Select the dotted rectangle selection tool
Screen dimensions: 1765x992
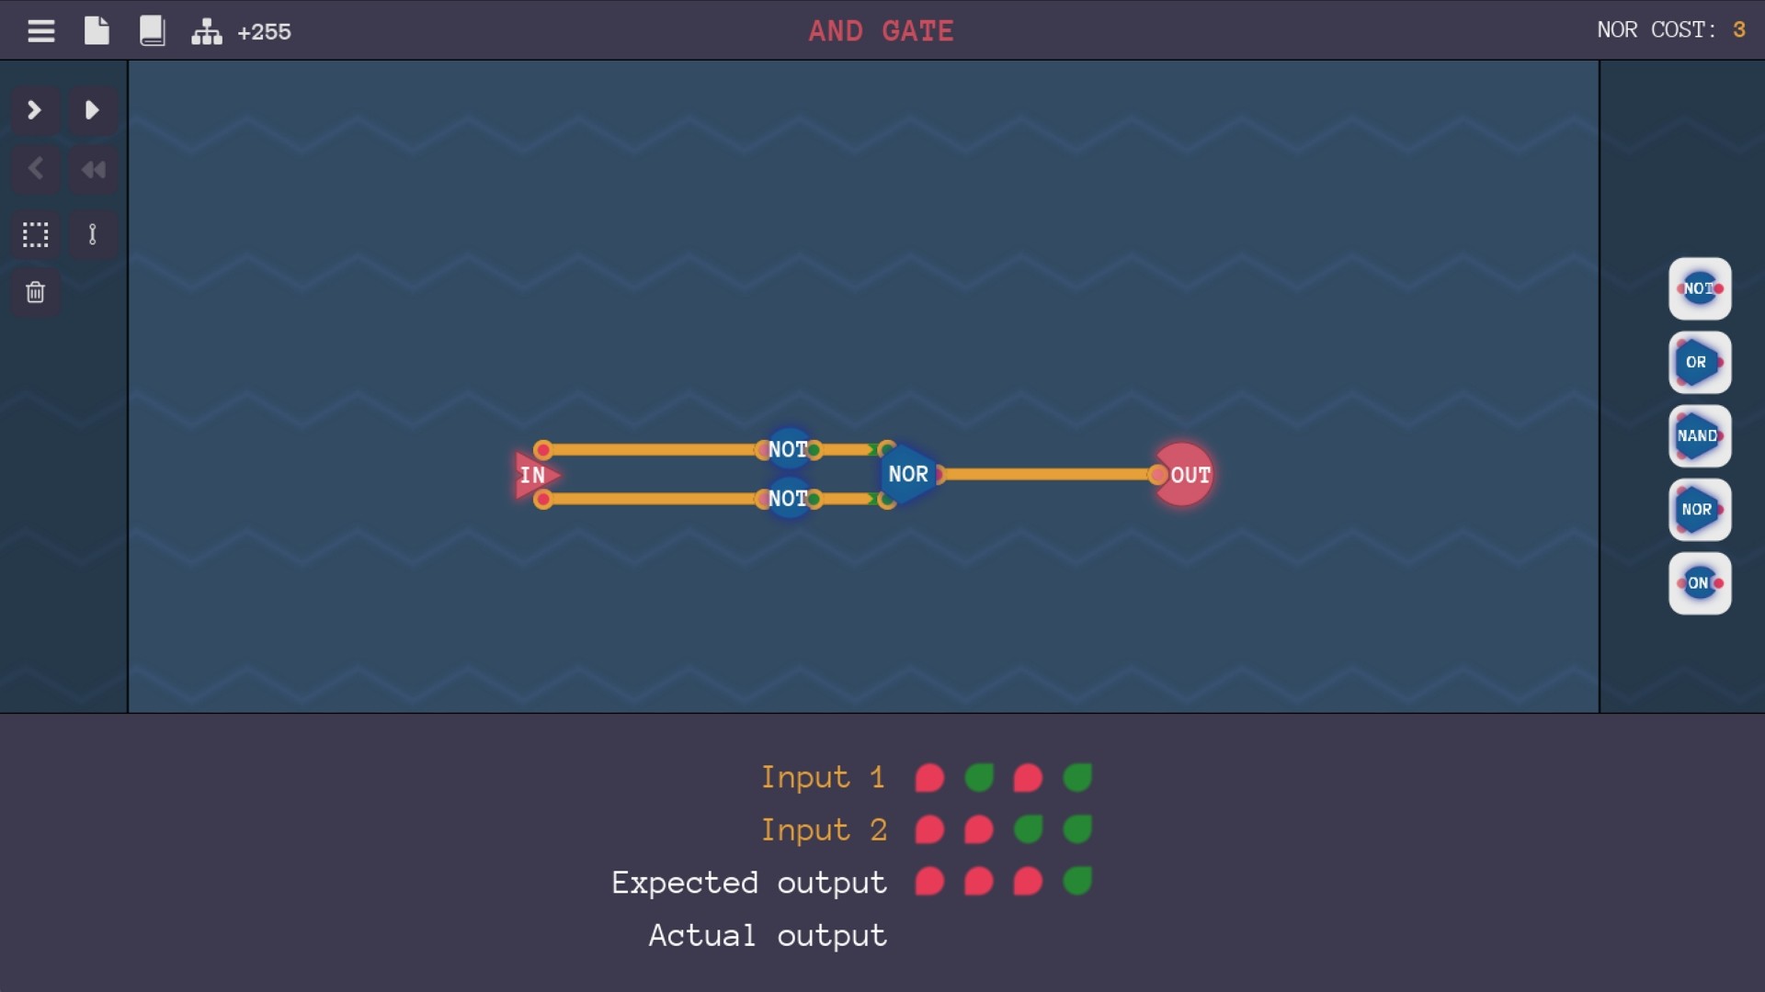click(x=35, y=234)
